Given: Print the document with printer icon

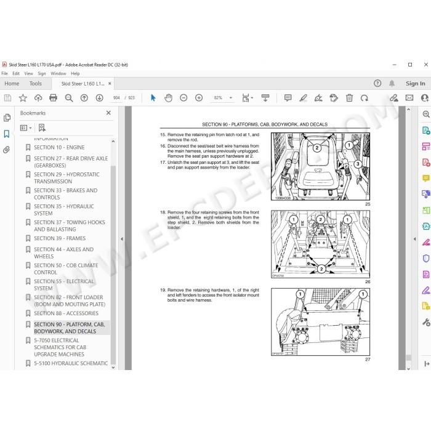Looking at the screenshot, I should 53,98.
